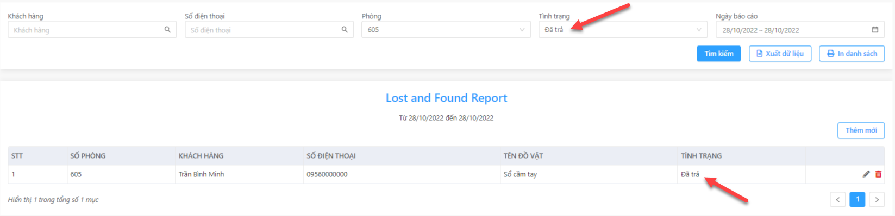Viewport: 895px width, 216px height.
Task: Open the Ngày báo cáo date range picker
Action: click(x=800, y=30)
